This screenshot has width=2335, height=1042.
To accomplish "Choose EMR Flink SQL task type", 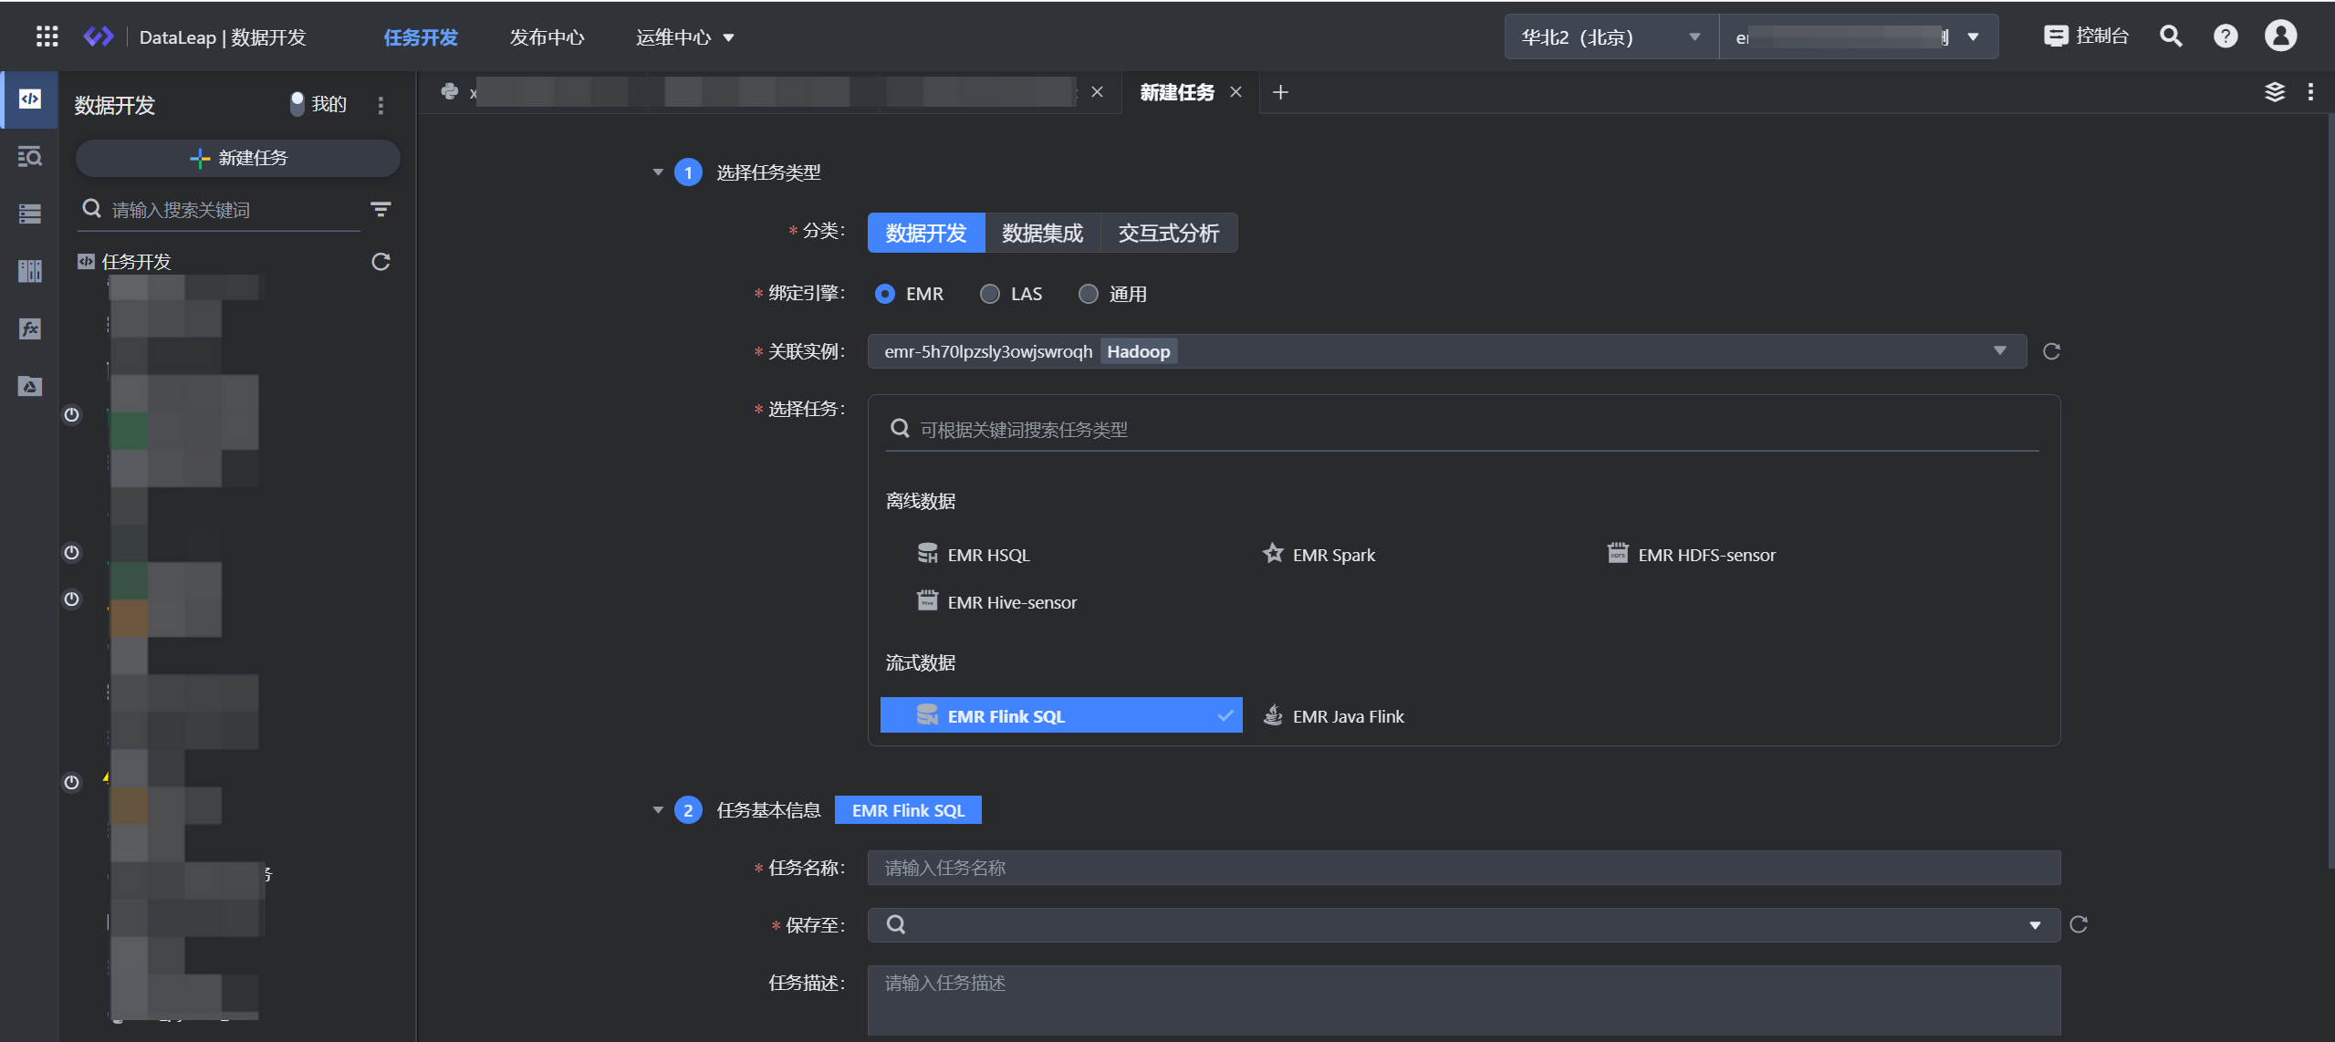I will tap(1061, 715).
